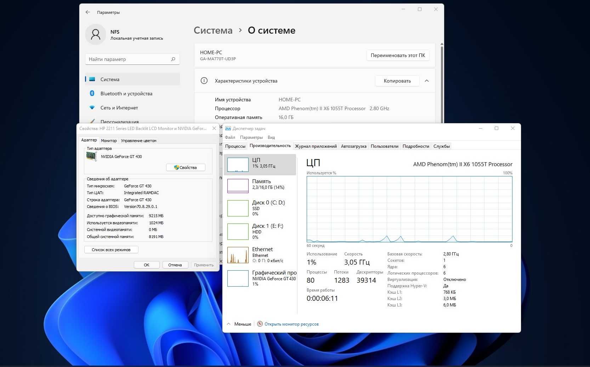590x367 pixels.
Task: Open the Параметры menu in Task Manager
Action: coord(251,137)
